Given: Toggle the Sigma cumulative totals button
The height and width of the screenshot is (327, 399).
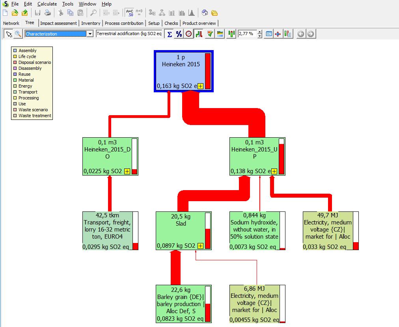Looking at the screenshot, I should pyautogui.click(x=170, y=34).
